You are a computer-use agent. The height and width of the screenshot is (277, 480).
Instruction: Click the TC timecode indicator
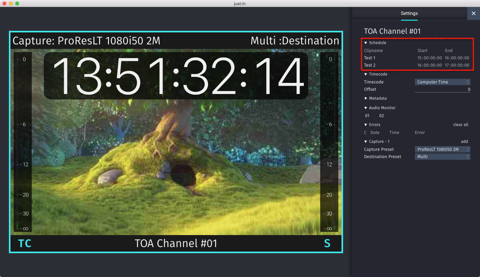[x=25, y=243]
